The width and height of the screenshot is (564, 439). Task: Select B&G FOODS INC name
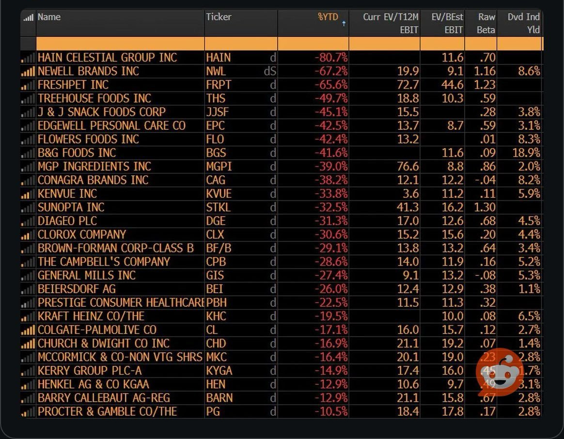tap(77, 153)
